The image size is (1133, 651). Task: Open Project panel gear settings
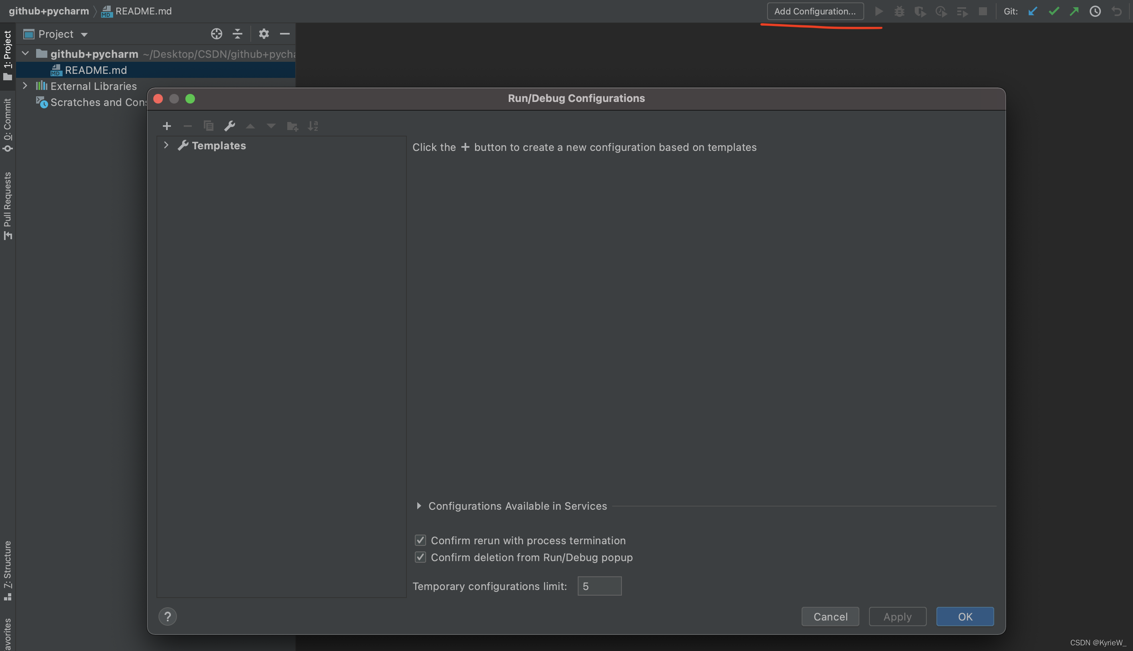[x=264, y=34]
